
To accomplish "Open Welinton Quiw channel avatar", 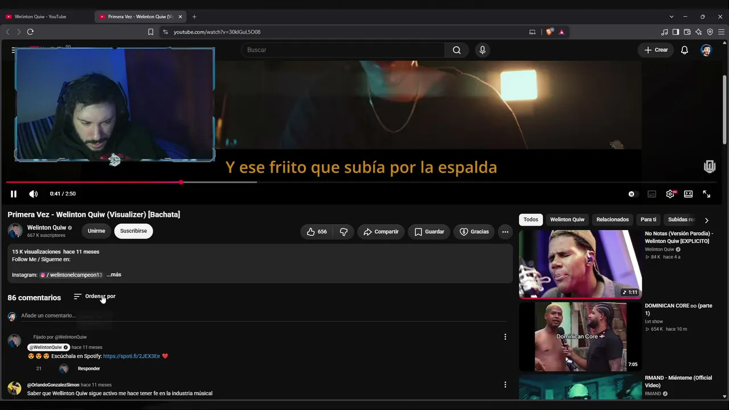I will [15, 231].
